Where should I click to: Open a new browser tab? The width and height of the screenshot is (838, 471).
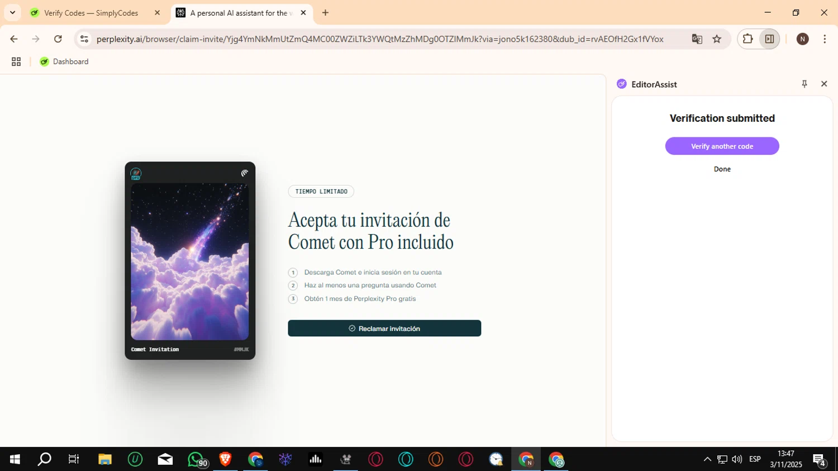325,13
